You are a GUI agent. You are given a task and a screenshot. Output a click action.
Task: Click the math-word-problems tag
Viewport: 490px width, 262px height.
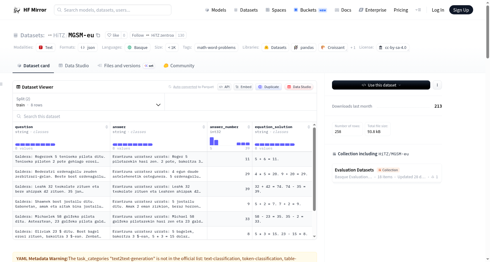[x=216, y=47]
